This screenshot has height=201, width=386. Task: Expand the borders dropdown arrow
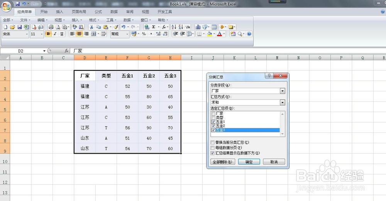[x=204, y=34]
